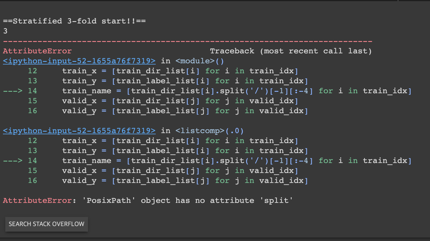
Task: Click the red dashed separator line
Action: [188, 41]
